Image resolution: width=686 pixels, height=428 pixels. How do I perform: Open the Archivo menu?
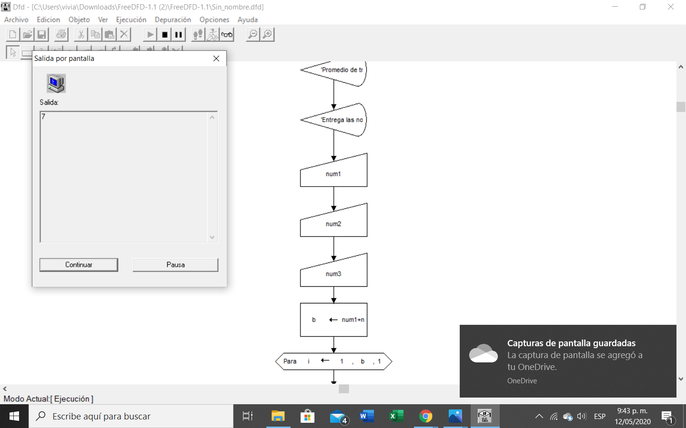pos(16,19)
